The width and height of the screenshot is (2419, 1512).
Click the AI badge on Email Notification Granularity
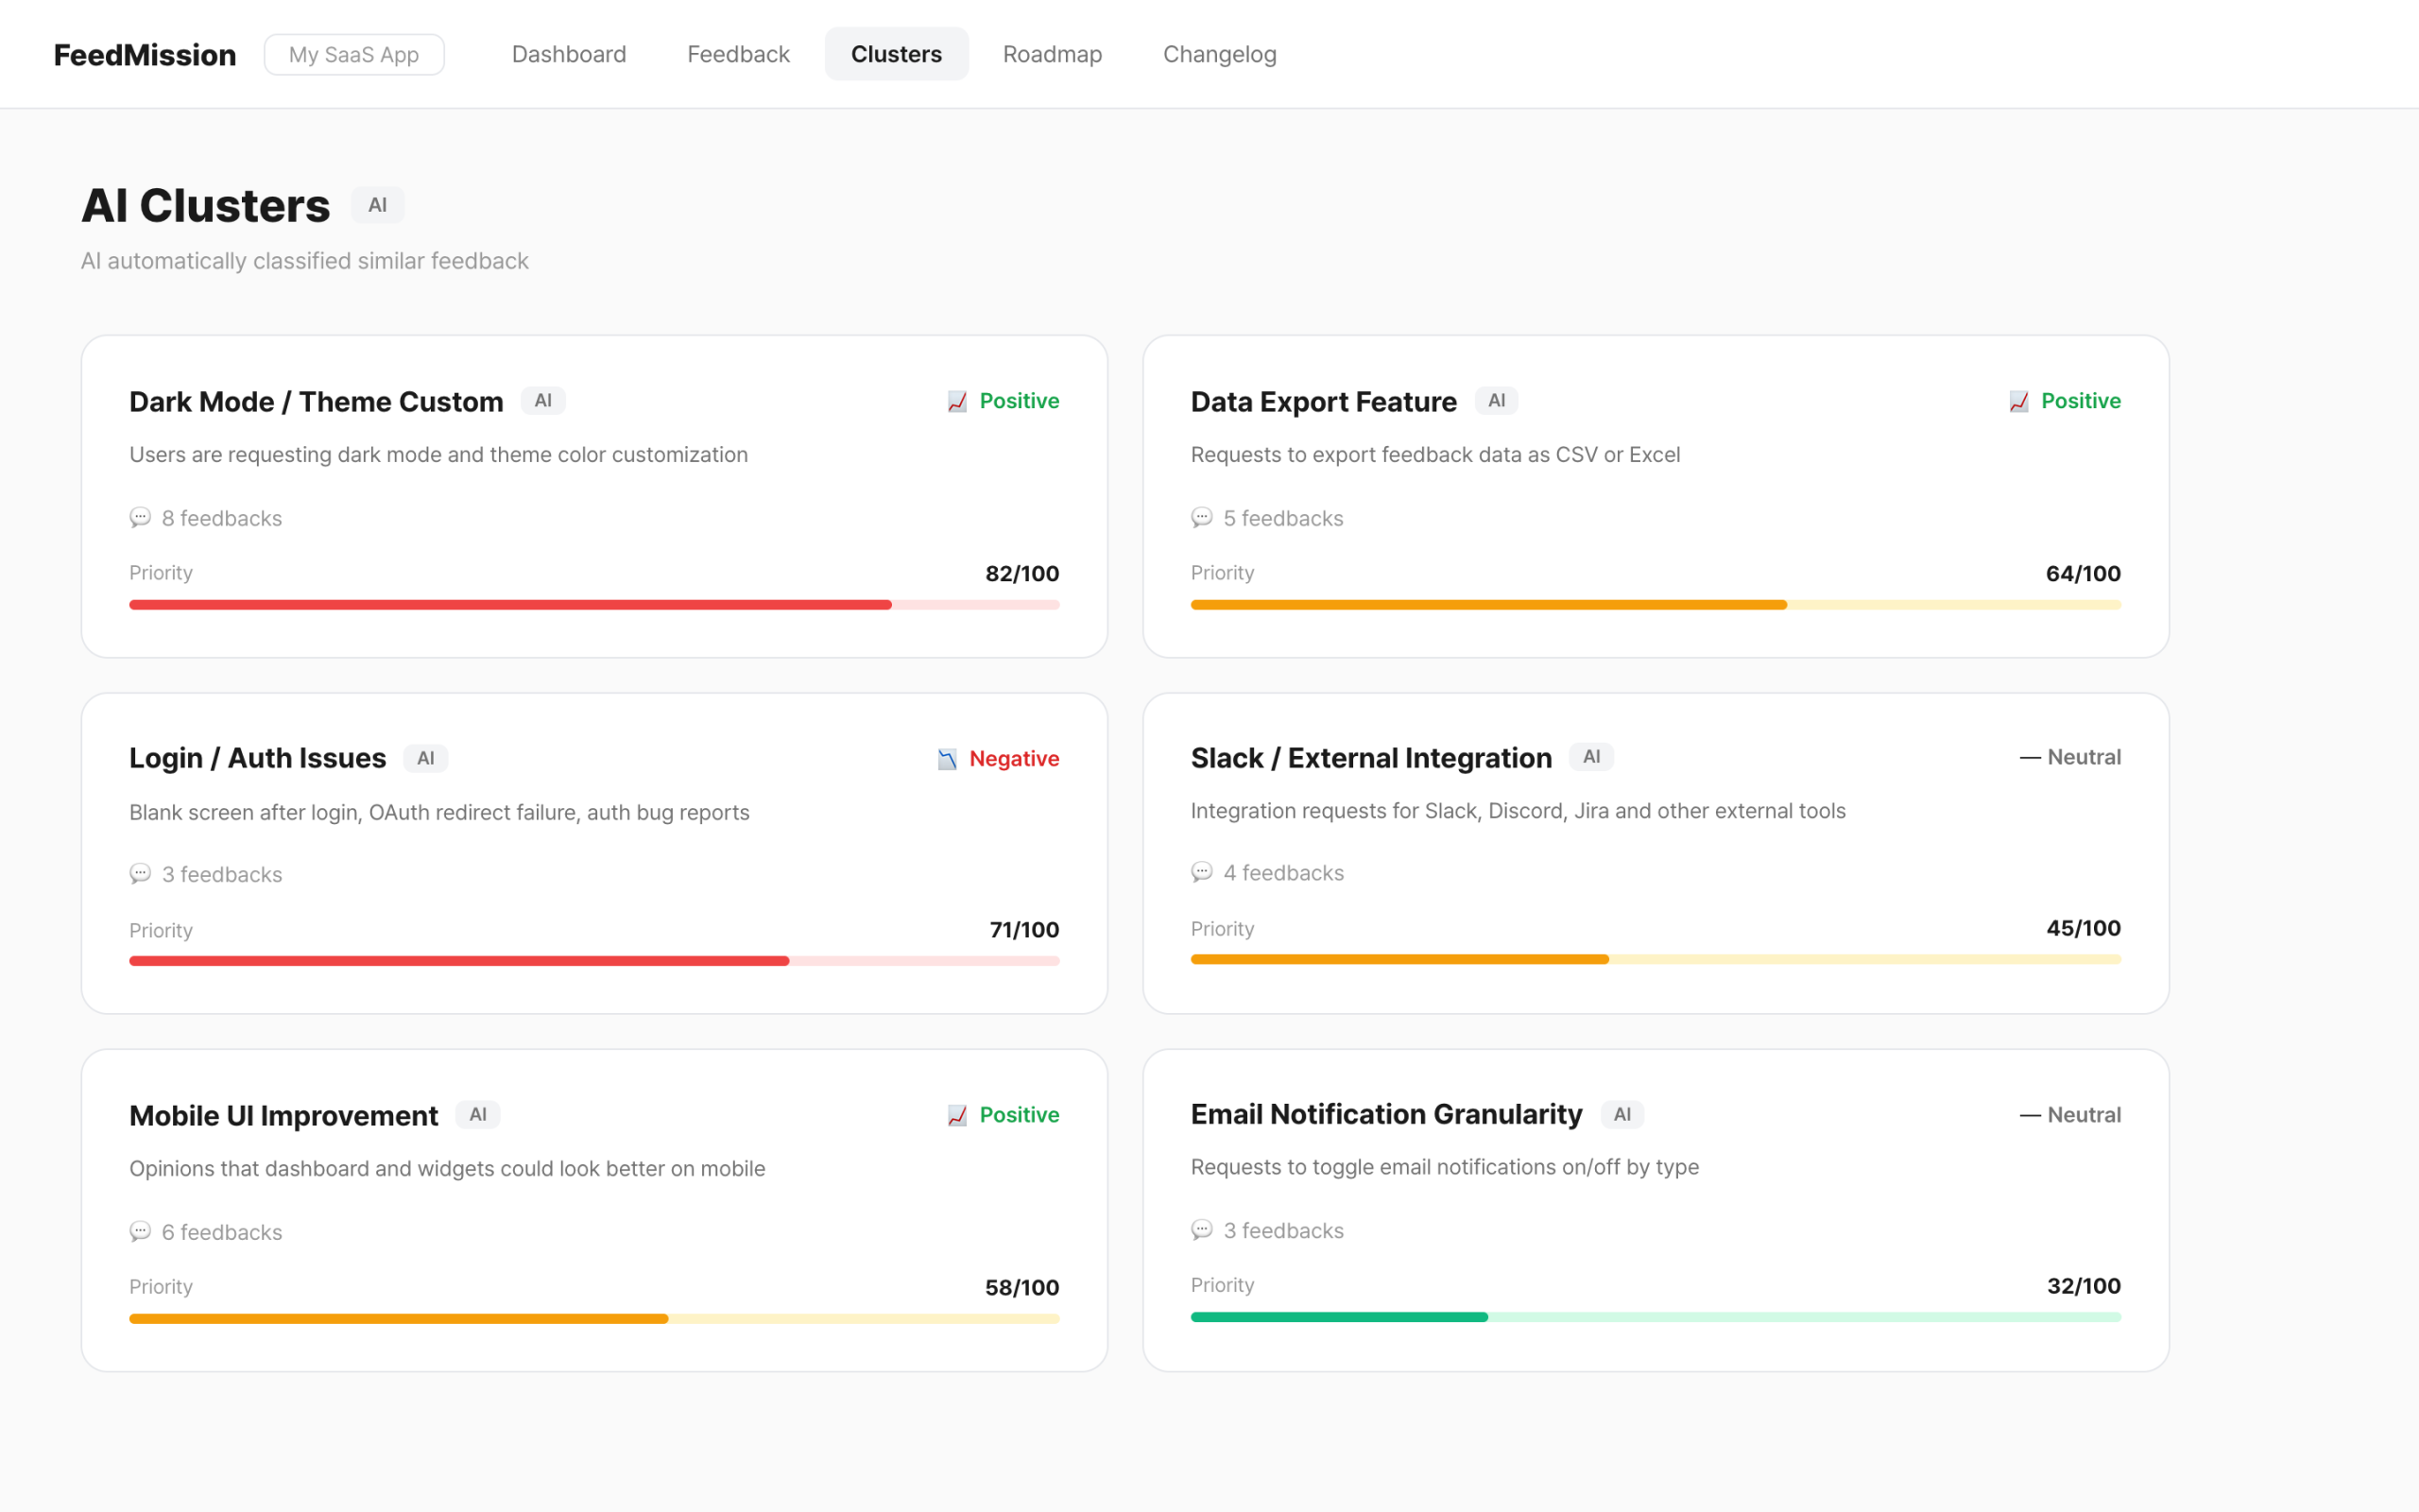1622,1114
